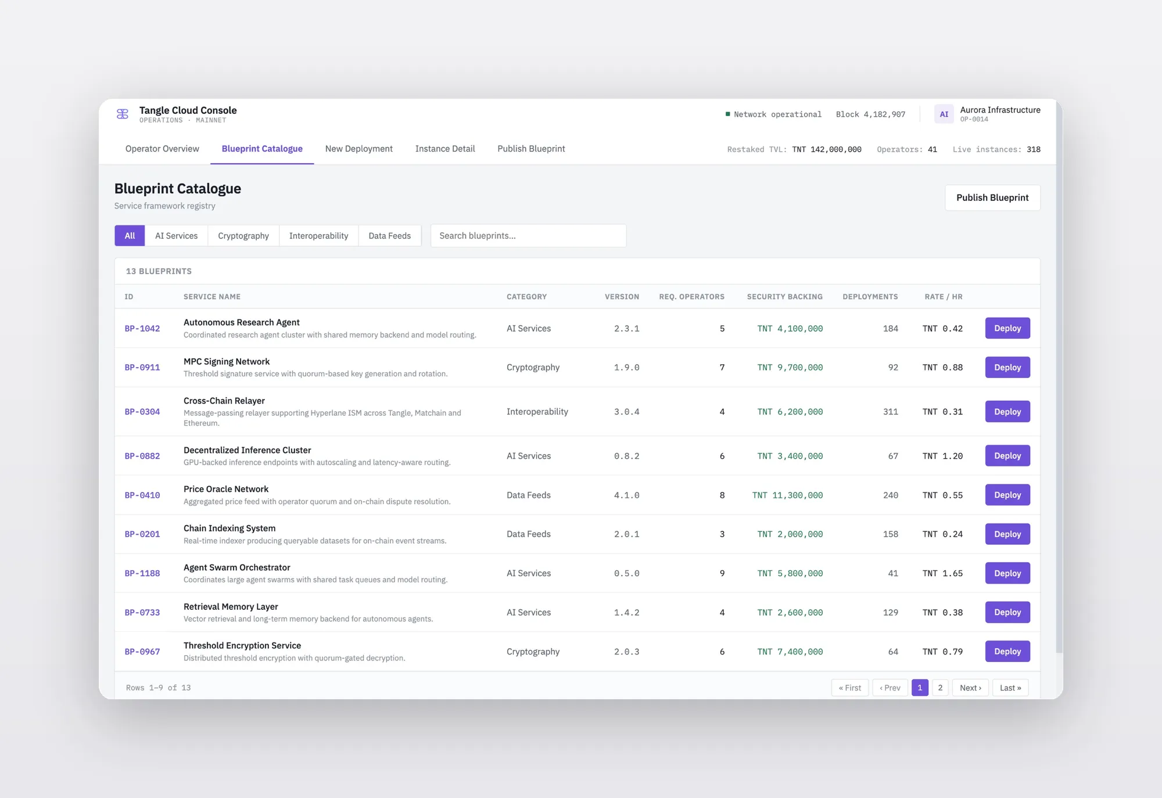Viewport: 1162px width, 798px height.
Task: Open blueprint ID BP-0410
Action: pyautogui.click(x=142, y=495)
